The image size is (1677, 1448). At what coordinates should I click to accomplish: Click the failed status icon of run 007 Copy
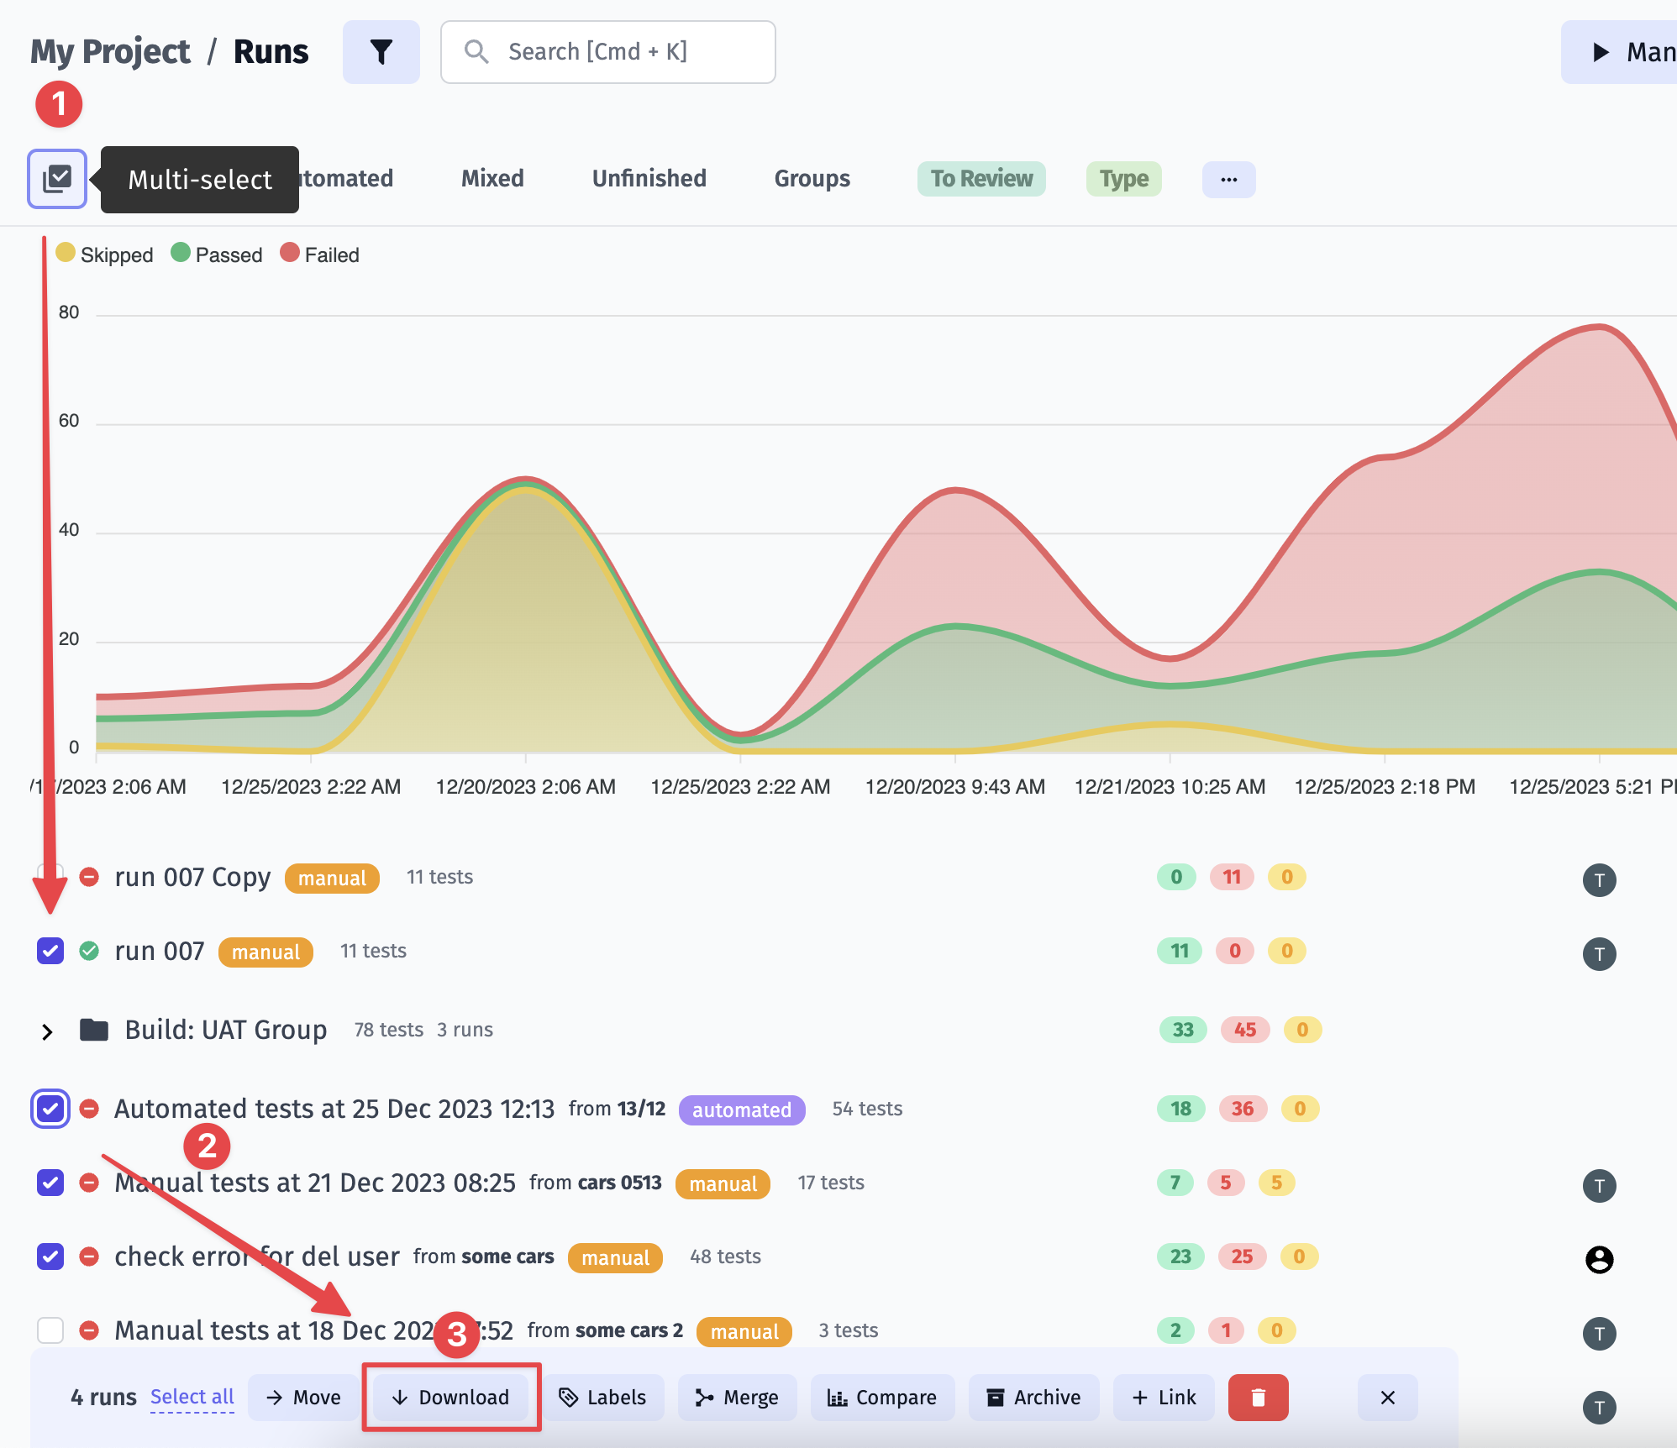(89, 877)
